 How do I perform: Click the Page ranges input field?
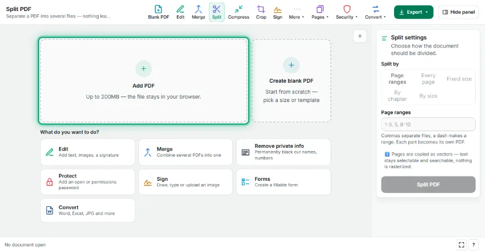pyautogui.click(x=428, y=125)
